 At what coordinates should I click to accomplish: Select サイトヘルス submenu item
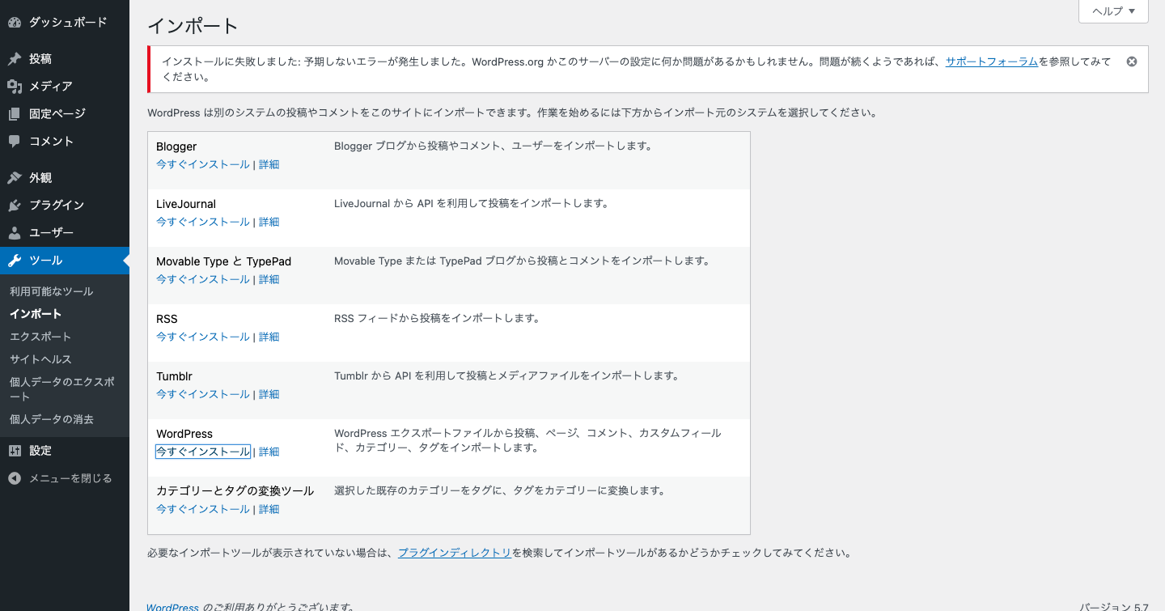[40, 359]
